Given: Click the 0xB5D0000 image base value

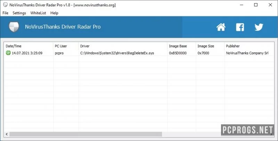Looking at the screenshot, I should tap(178, 53).
